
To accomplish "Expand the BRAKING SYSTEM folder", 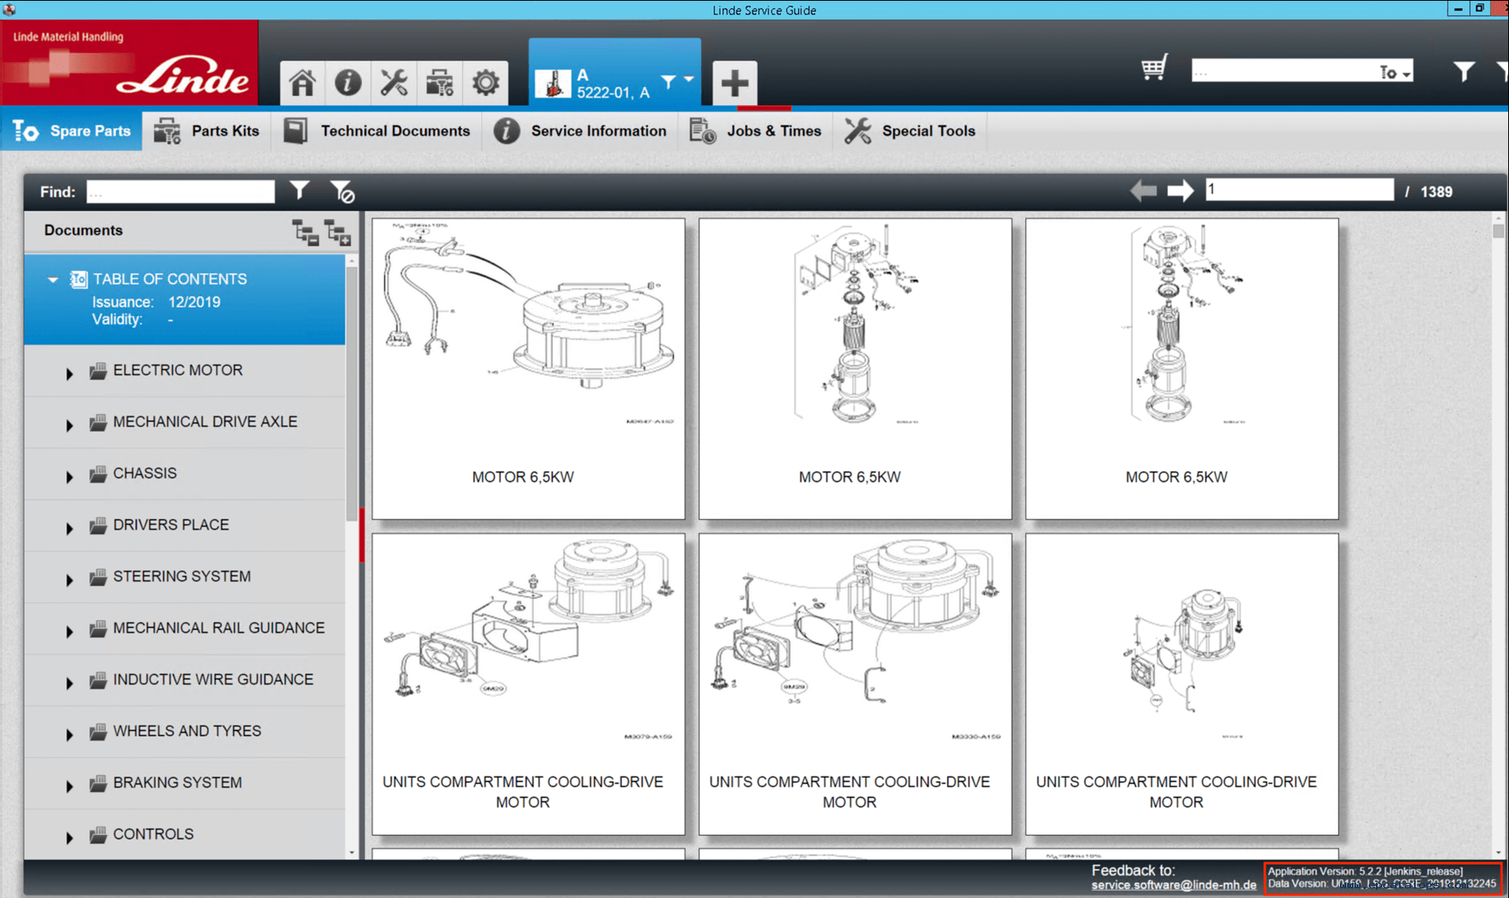I will [x=69, y=786].
